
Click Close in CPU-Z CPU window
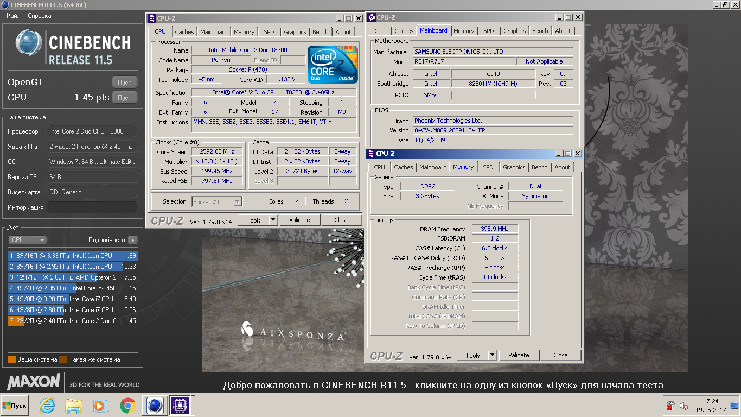click(341, 220)
